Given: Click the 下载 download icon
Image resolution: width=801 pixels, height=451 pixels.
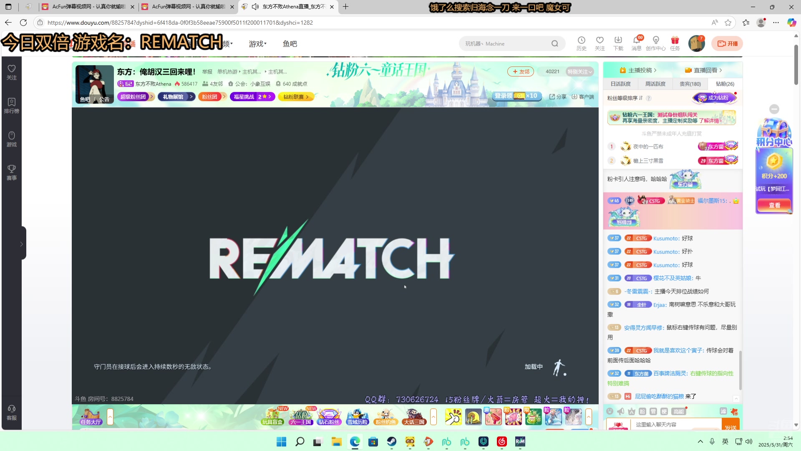Looking at the screenshot, I should [x=618, y=43].
